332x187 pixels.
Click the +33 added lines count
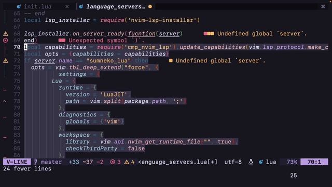click(74, 162)
